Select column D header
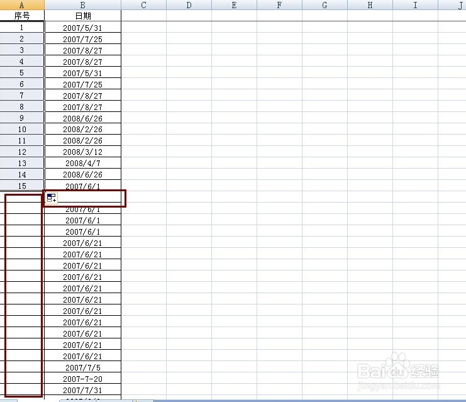Screen dimensions: 466x402 click(x=189, y=5)
